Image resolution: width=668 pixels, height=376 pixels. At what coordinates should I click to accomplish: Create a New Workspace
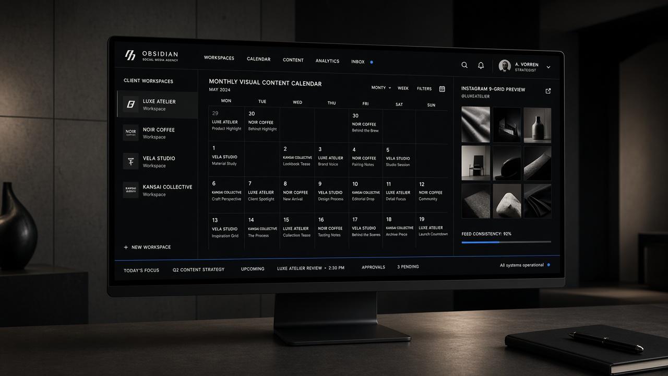(x=147, y=247)
